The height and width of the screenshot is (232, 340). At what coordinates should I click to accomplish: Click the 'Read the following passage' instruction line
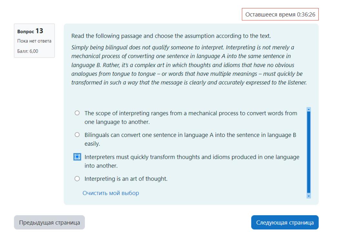(171, 36)
